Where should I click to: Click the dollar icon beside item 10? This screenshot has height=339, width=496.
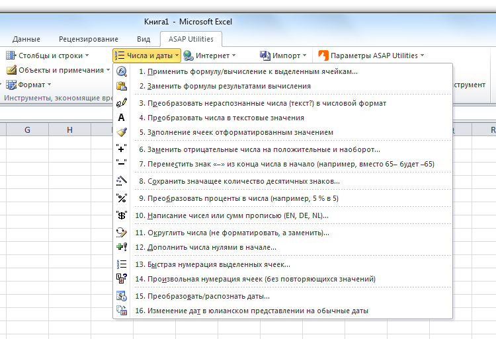click(122, 215)
